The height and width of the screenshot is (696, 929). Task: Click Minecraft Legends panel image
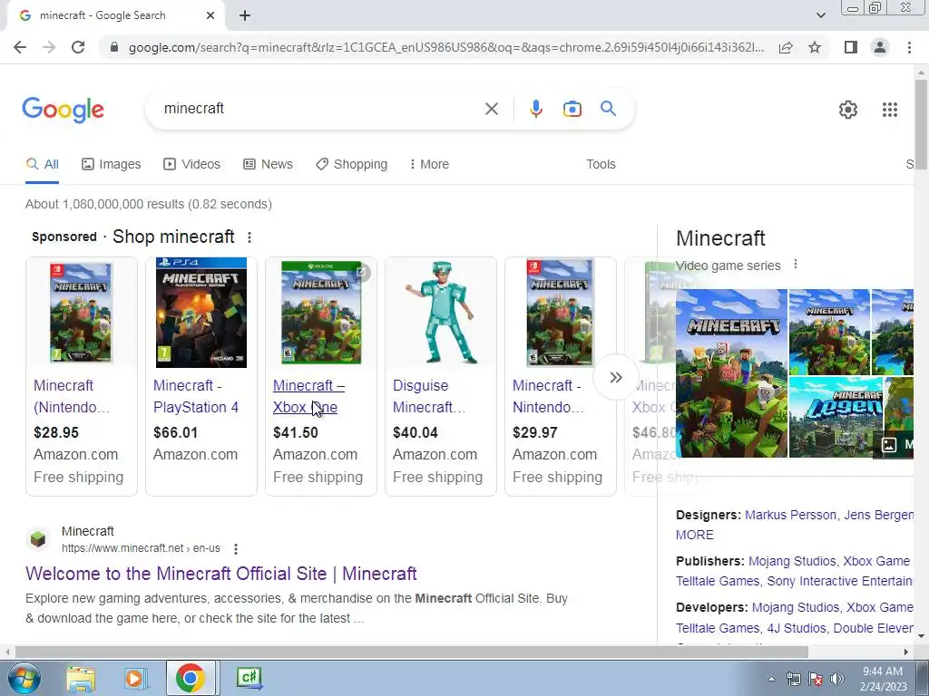click(836, 418)
